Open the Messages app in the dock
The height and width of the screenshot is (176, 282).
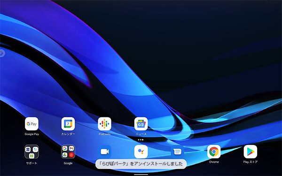tap(178, 152)
